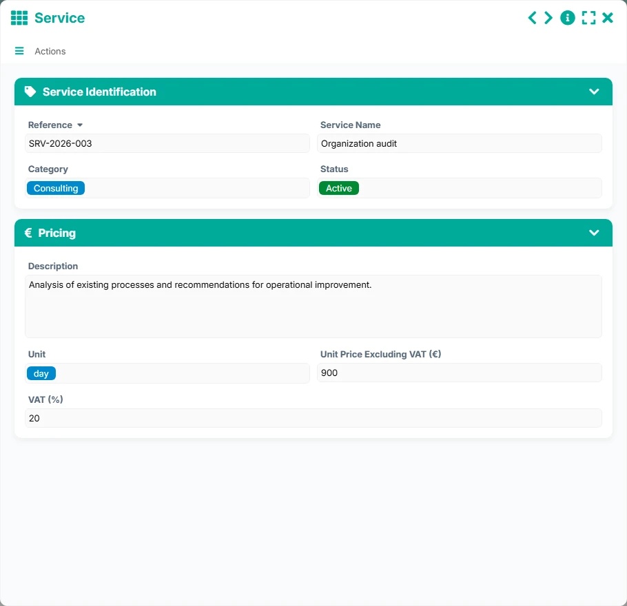
Task: Toggle fullscreen view icon
Action: click(588, 18)
